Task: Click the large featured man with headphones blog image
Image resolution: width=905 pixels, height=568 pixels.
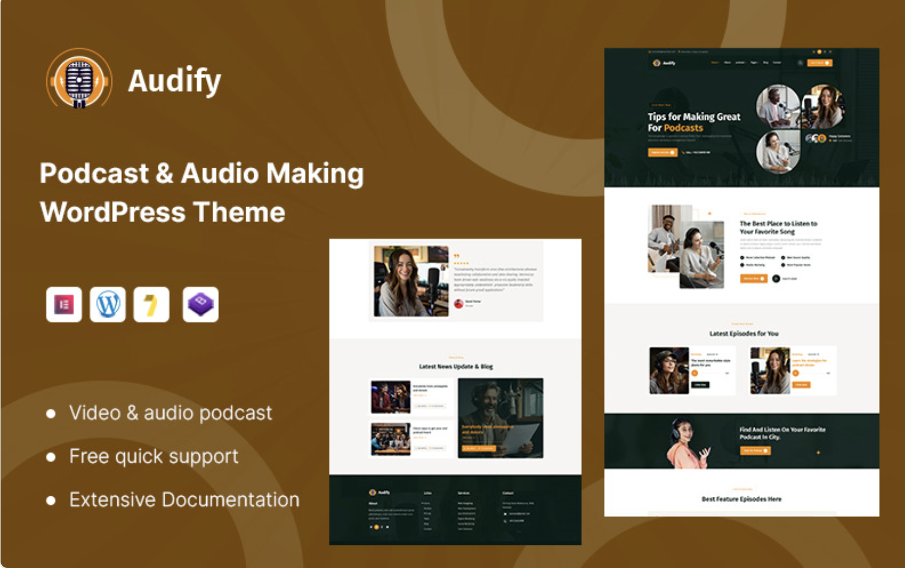Action: pos(500,418)
